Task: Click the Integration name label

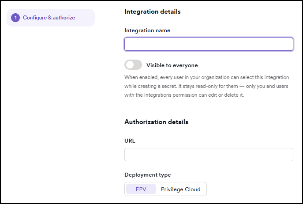Action: click(x=147, y=30)
